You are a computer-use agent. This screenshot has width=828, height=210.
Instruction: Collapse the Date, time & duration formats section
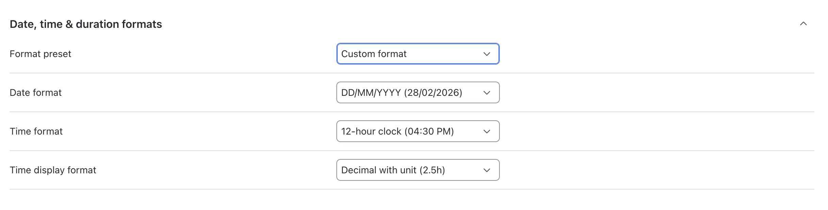coord(803,24)
